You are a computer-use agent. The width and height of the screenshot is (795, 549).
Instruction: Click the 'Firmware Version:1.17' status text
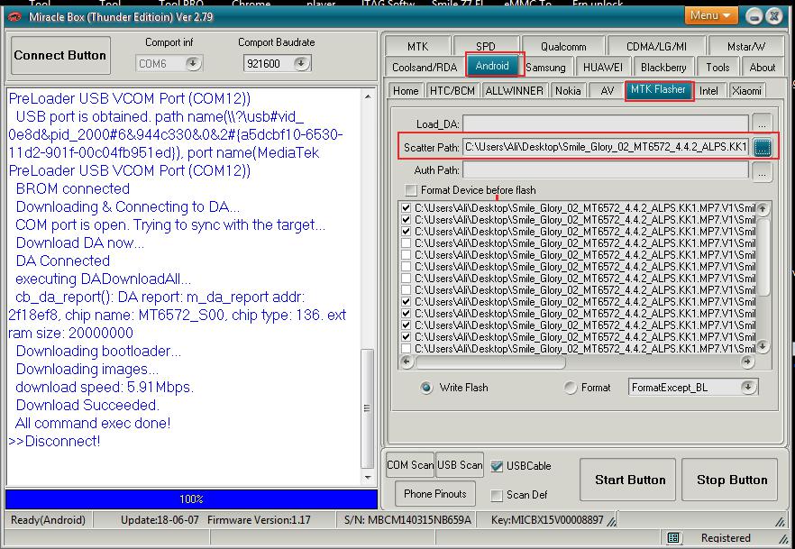(x=259, y=520)
